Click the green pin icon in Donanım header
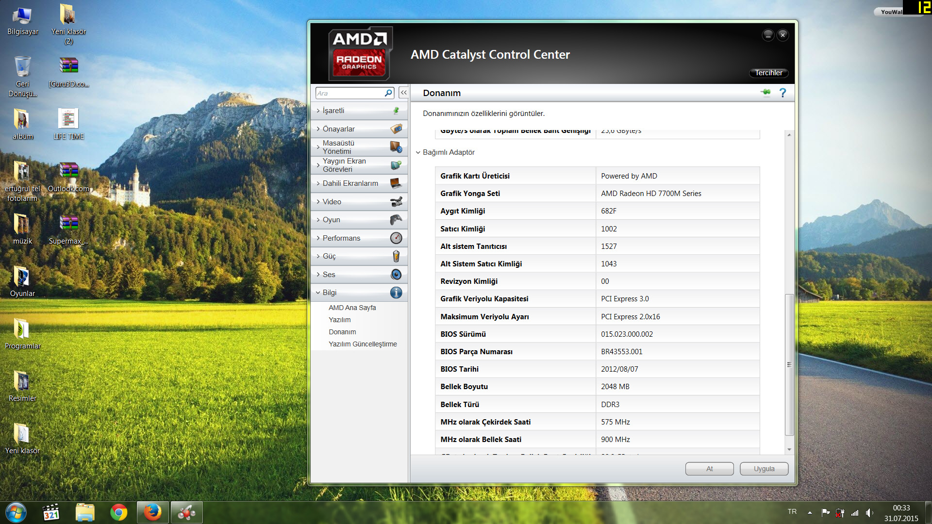This screenshot has height=524, width=932. (x=766, y=93)
